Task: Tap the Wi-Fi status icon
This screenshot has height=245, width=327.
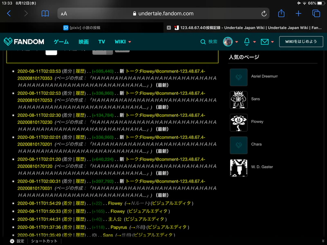Action: (x=304, y=3)
